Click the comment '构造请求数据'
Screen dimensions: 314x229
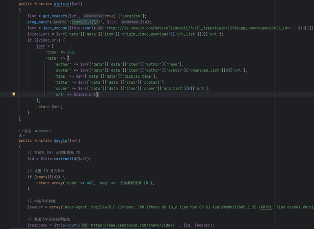41,201
